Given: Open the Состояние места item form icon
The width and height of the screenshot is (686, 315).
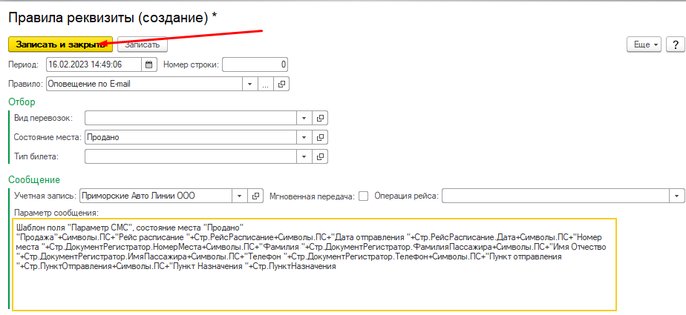Looking at the screenshot, I should (320, 137).
